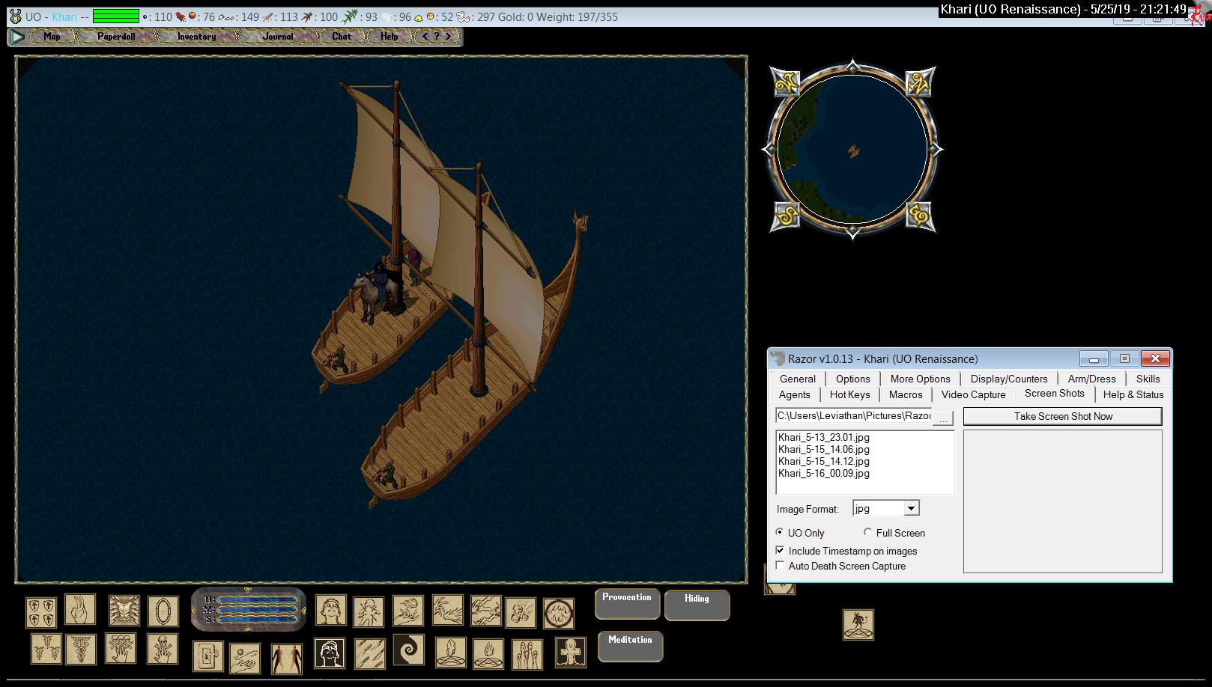Viewport: 1212px width, 687px height.
Task: Click the single caduceus Cure spell icon
Action: pyautogui.click(x=80, y=649)
